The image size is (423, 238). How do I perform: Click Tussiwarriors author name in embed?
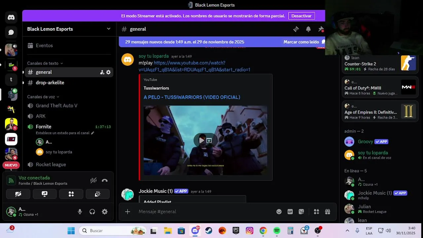click(156, 88)
